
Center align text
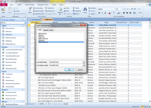click(x=127, y=13)
